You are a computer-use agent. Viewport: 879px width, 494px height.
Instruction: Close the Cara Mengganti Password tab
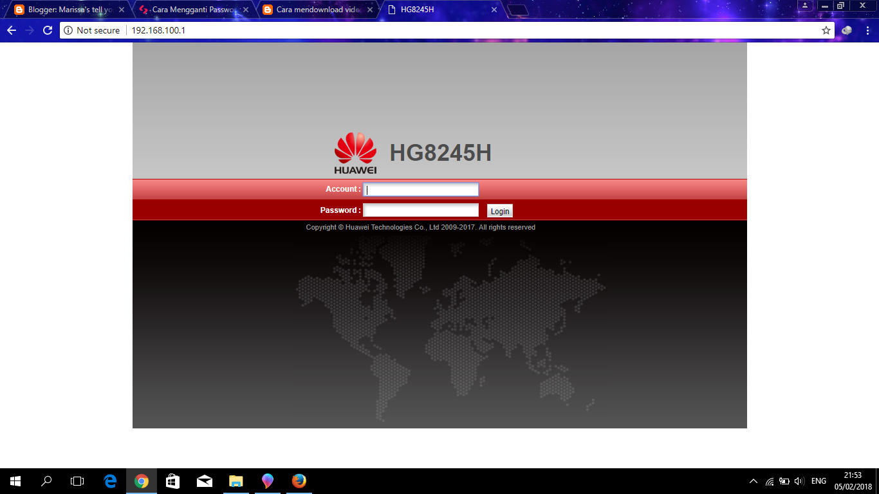pyautogui.click(x=246, y=10)
